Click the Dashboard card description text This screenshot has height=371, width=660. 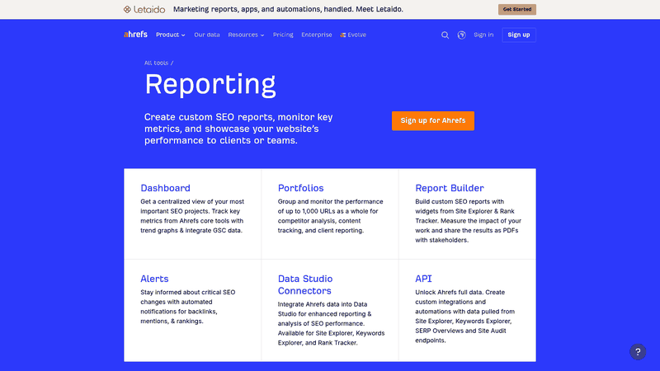(x=192, y=216)
